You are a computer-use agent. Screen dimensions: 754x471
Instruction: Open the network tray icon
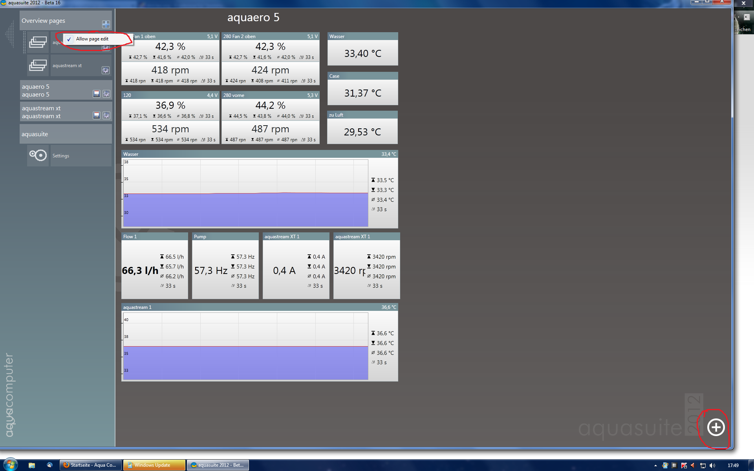click(x=703, y=466)
